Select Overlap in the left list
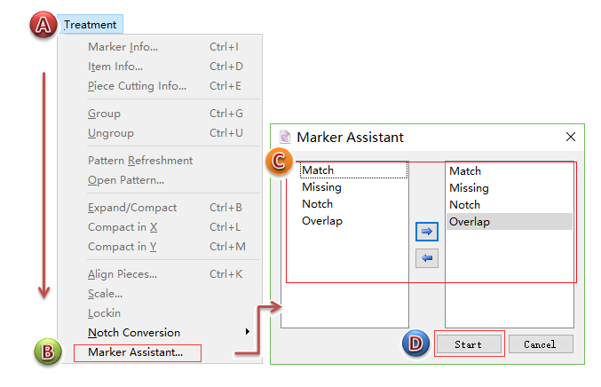601x387 pixels. pos(321,221)
